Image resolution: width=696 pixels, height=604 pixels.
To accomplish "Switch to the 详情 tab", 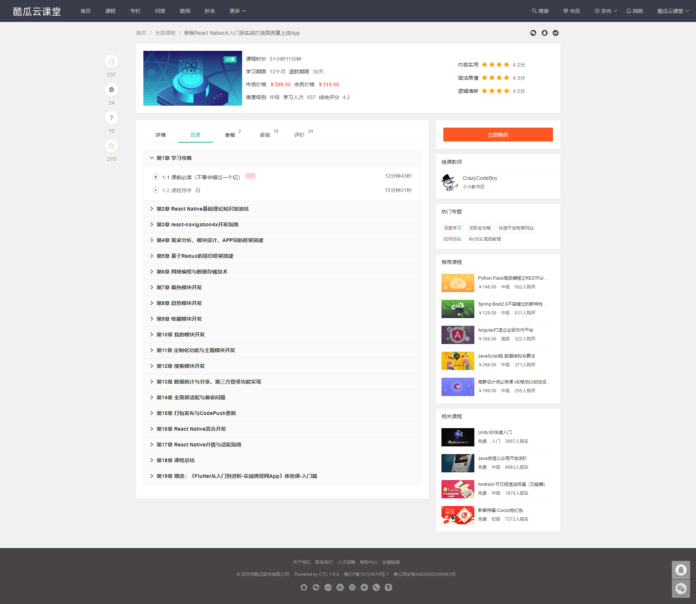I will tap(161, 135).
